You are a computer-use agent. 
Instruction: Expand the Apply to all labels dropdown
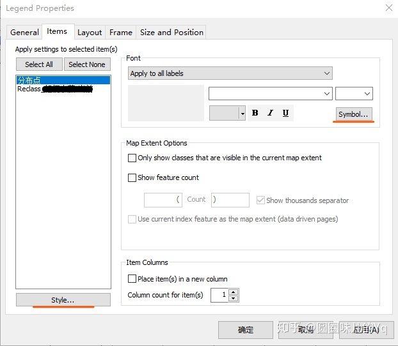230,73
